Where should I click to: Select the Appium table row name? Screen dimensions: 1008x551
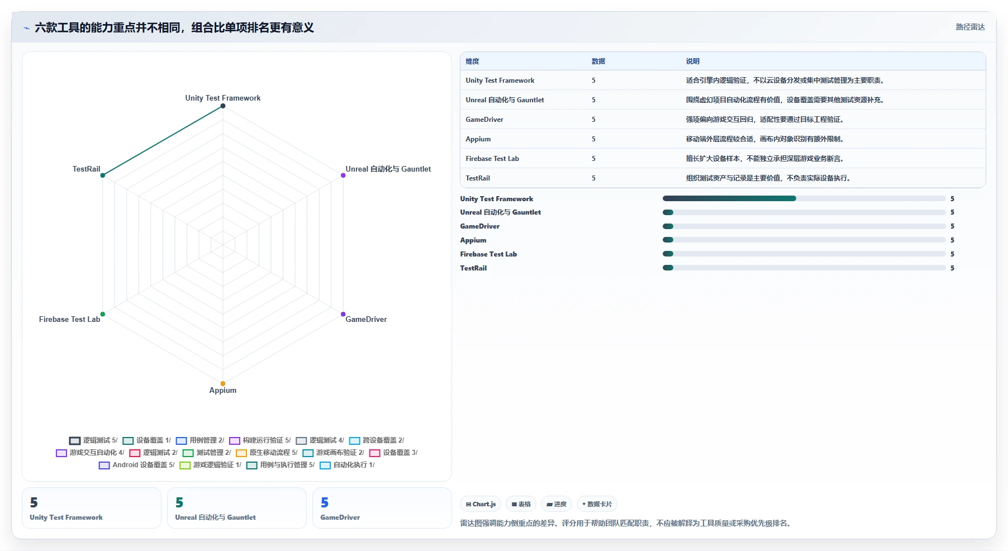[478, 139]
